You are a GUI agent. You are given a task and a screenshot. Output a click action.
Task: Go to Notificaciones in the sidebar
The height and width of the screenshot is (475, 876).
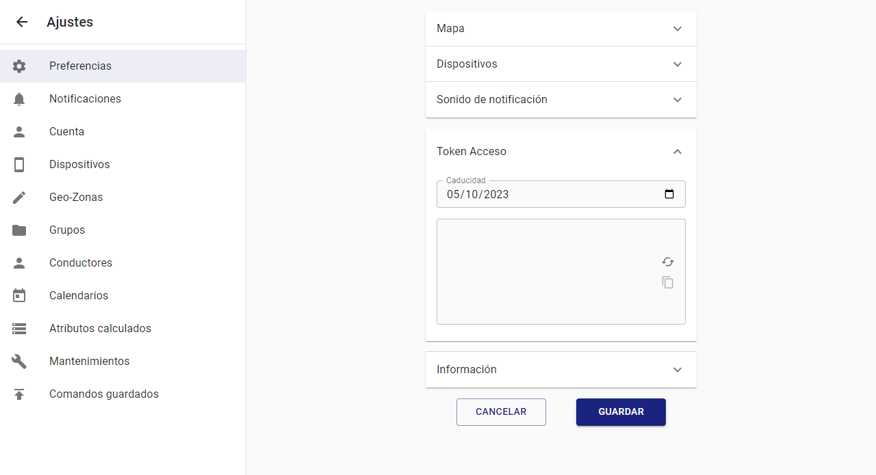123,99
